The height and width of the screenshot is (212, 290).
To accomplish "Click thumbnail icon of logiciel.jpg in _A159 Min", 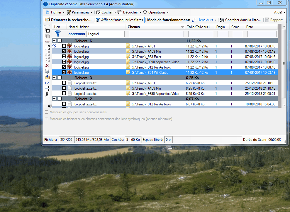I will [x=69, y=51].
